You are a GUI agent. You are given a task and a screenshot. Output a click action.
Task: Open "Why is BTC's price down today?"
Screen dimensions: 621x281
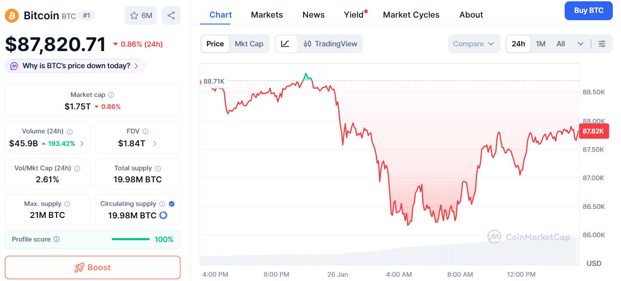pos(76,66)
